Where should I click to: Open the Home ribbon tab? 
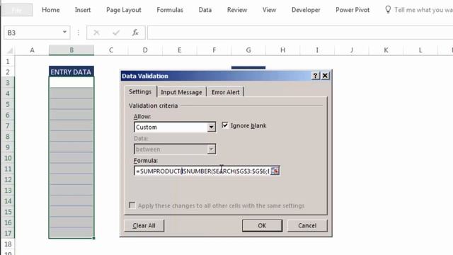click(50, 10)
